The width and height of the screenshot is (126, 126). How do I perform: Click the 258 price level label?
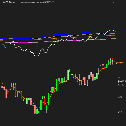click(x=120, y=97)
